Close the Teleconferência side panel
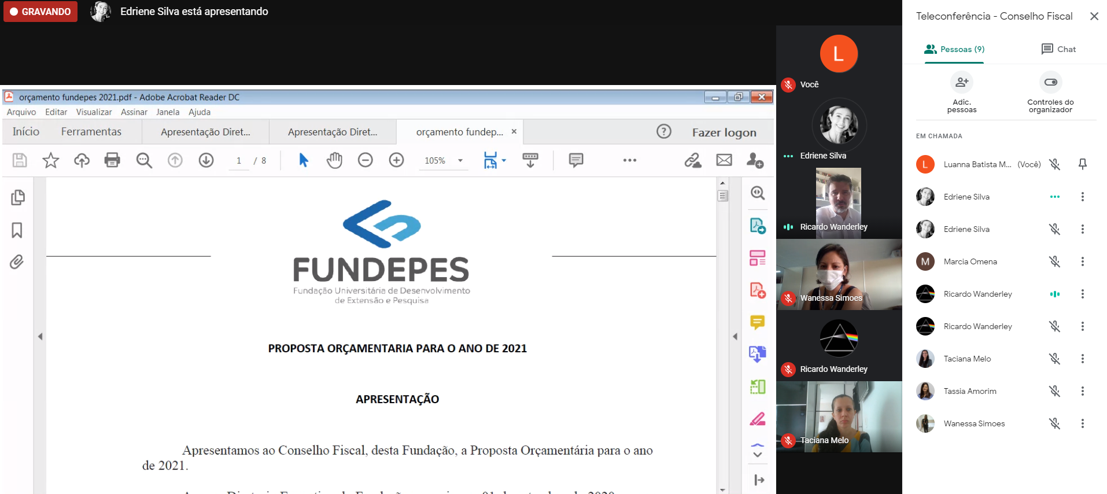The height and width of the screenshot is (494, 1107). 1094,16
